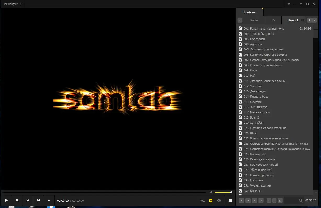
Task: Click the file icon beside '009. Царь'
Action: pos(240,70)
